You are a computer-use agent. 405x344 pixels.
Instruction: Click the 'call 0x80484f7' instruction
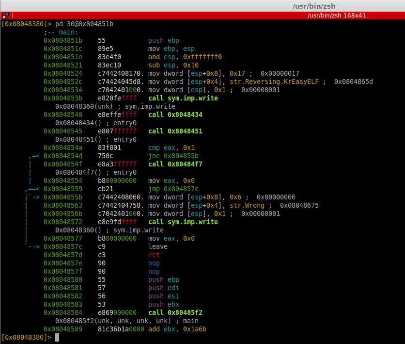point(175,164)
